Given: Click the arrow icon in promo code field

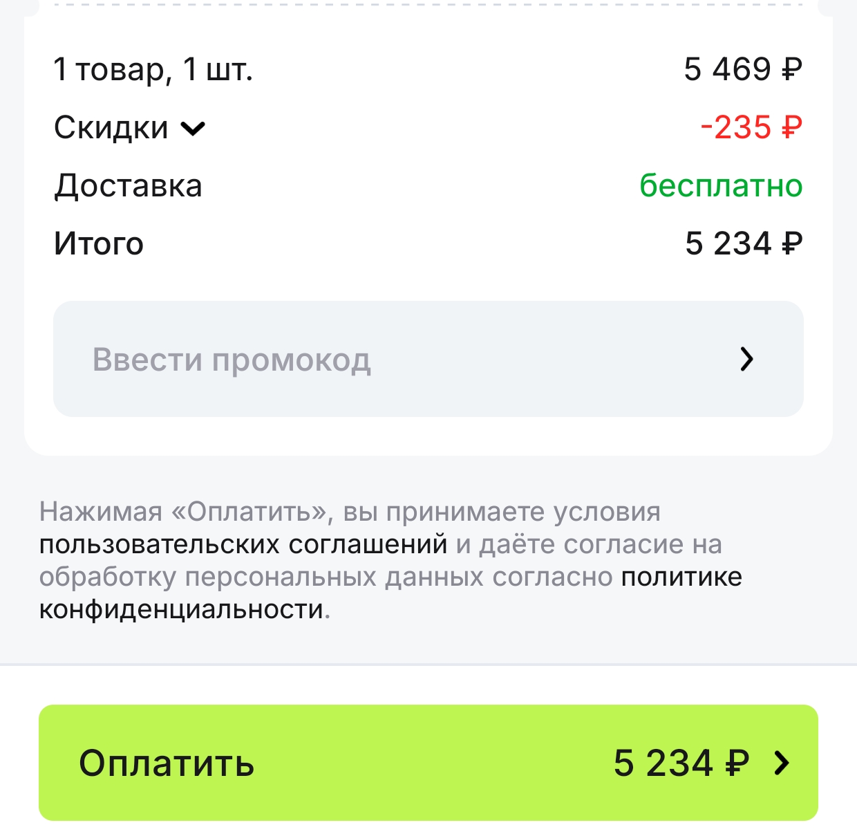Looking at the screenshot, I should [x=746, y=359].
